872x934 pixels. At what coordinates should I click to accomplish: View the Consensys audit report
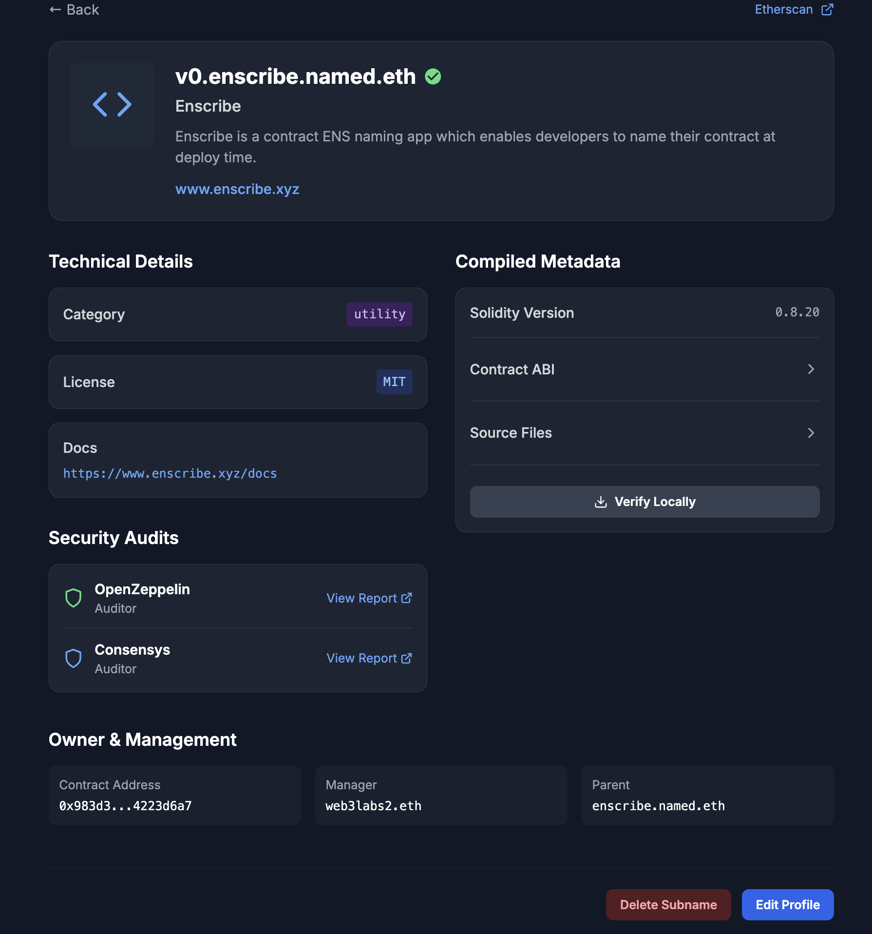(369, 658)
